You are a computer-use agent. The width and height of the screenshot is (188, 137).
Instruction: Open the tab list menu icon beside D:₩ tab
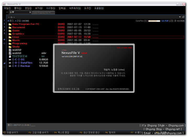click(x=7, y=12)
